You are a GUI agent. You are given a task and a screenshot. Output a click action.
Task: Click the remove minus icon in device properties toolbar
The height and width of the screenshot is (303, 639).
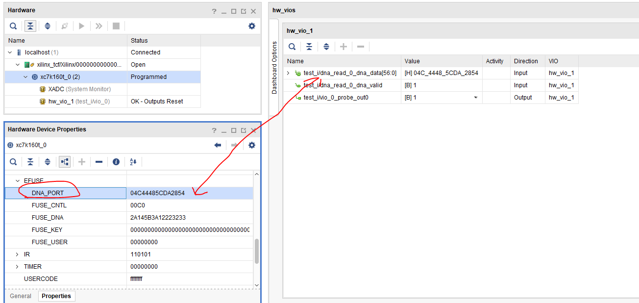pos(99,162)
